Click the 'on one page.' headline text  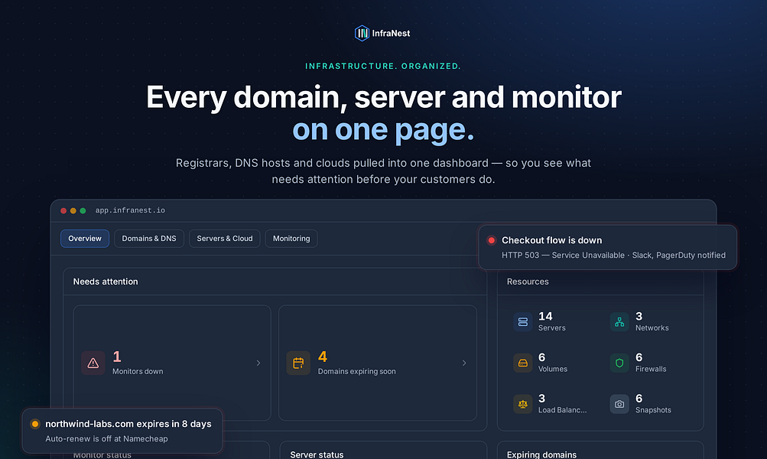(x=383, y=130)
